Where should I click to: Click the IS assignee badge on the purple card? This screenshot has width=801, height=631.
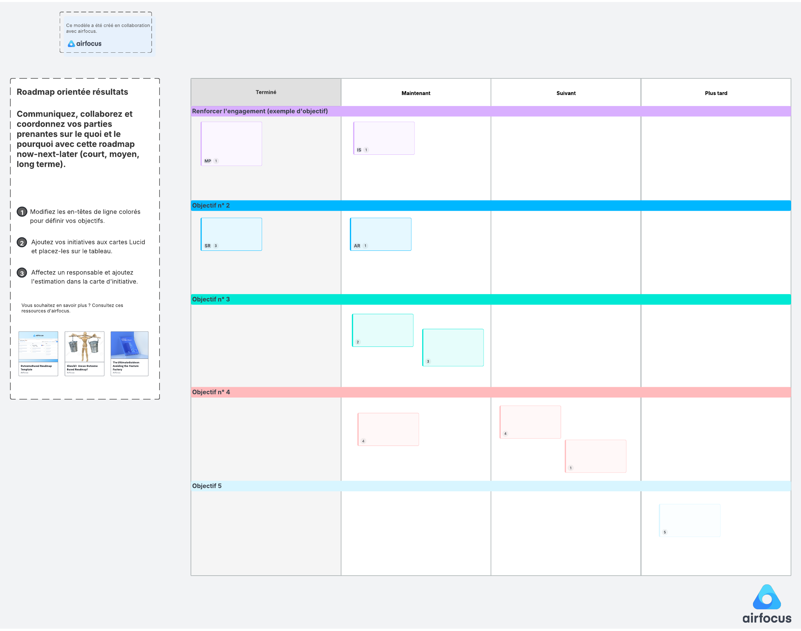(359, 150)
